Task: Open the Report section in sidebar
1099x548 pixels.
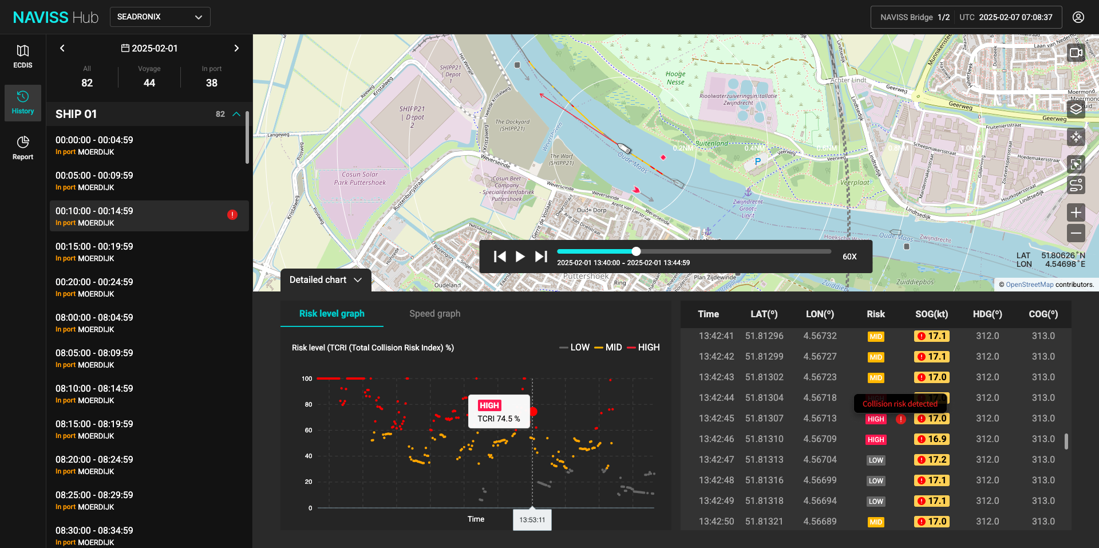Action: click(x=23, y=148)
